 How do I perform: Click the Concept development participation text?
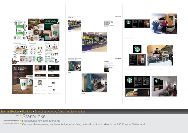(83, 124)
